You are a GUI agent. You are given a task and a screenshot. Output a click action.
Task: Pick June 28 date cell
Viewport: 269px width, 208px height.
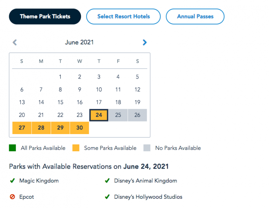pyautogui.click(x=41, y=128)
